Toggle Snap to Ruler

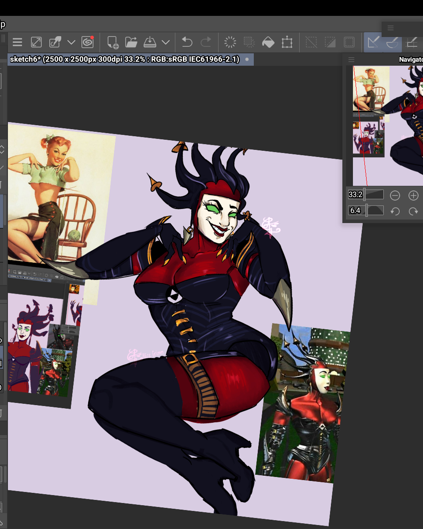point(374,42)
